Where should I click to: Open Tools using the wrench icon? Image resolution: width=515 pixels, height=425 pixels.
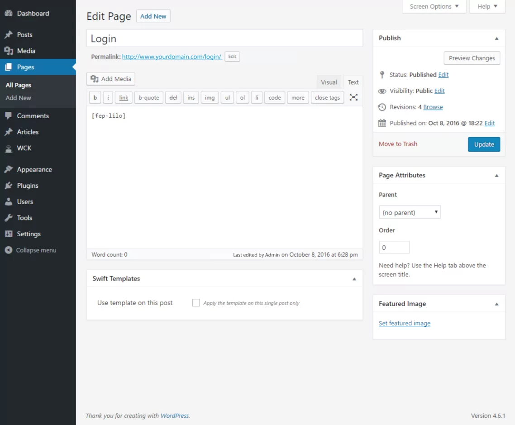tap(8, 218)
